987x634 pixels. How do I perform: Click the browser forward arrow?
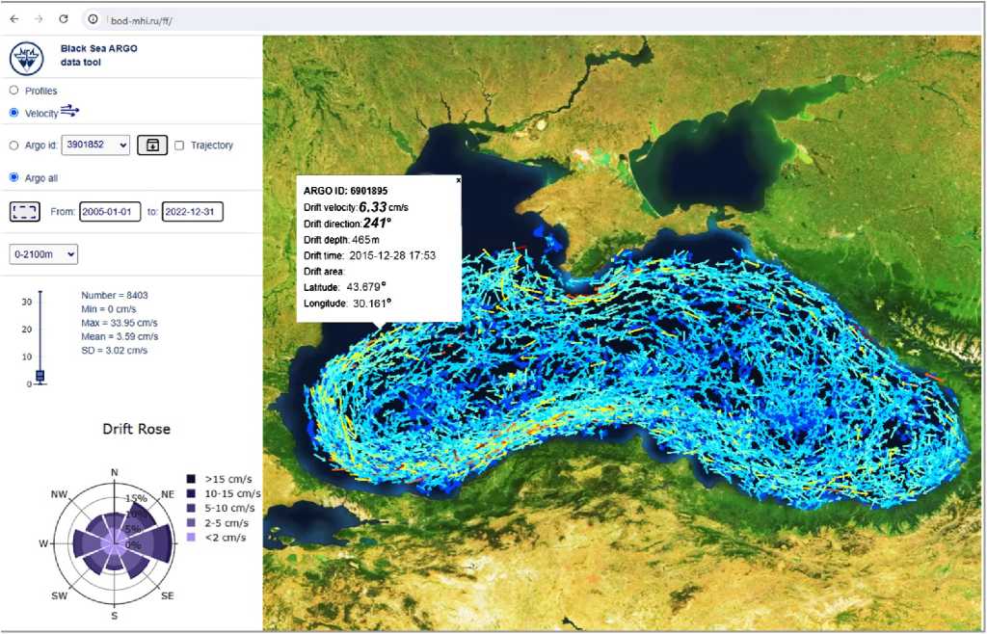[39, 19]
